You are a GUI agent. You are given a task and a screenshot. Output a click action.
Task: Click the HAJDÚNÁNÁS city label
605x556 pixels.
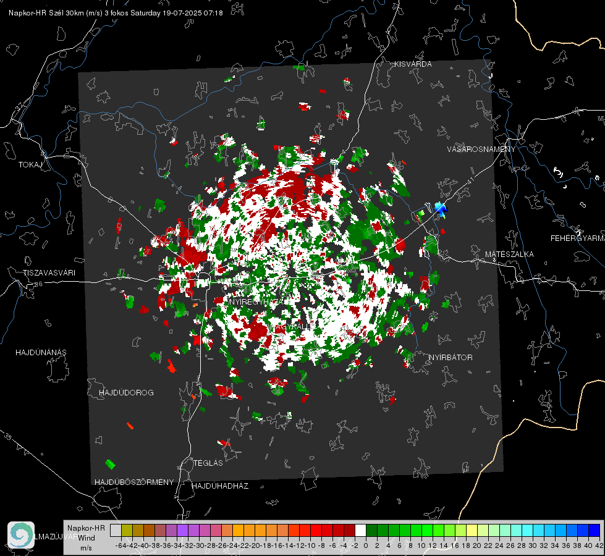pyautogui.click(x=41, y=352)
